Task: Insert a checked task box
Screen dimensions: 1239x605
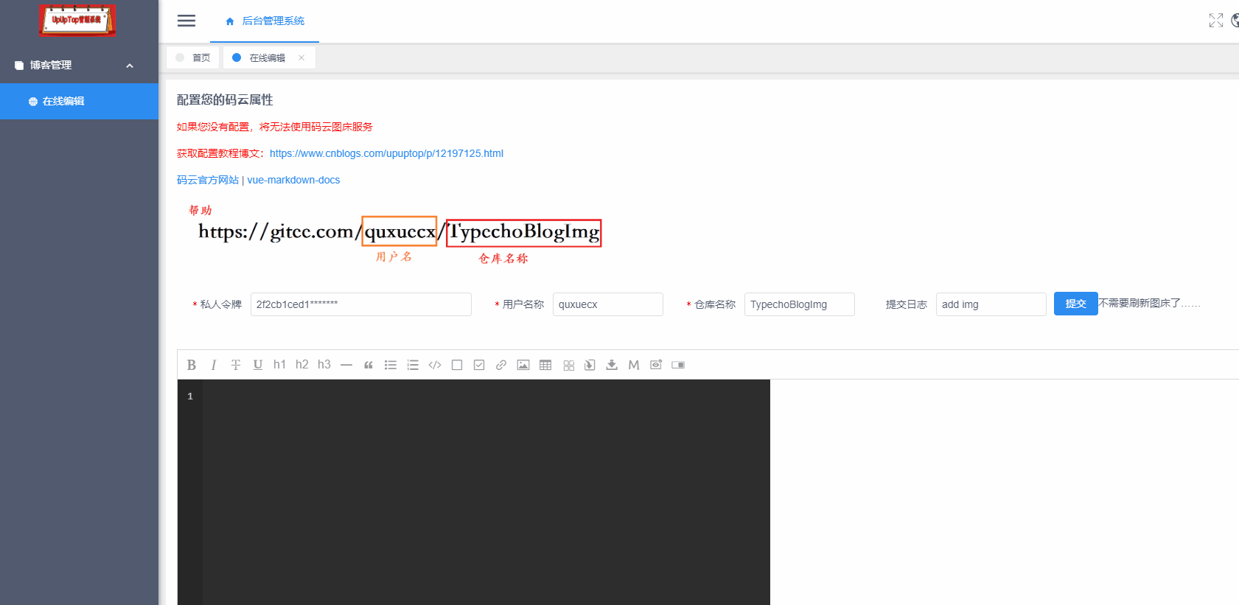Action: tap(479, 365)
